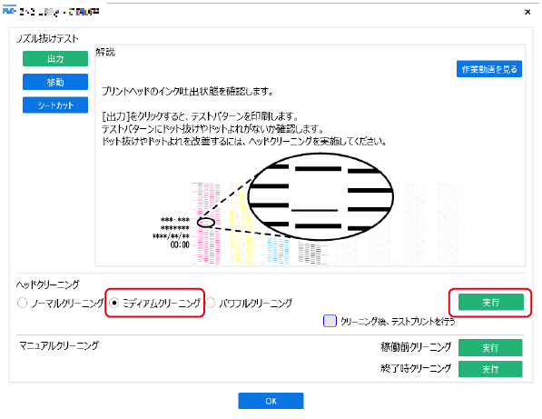Click the green 出力 output button

pyautogui.click(x=55, y=58)
